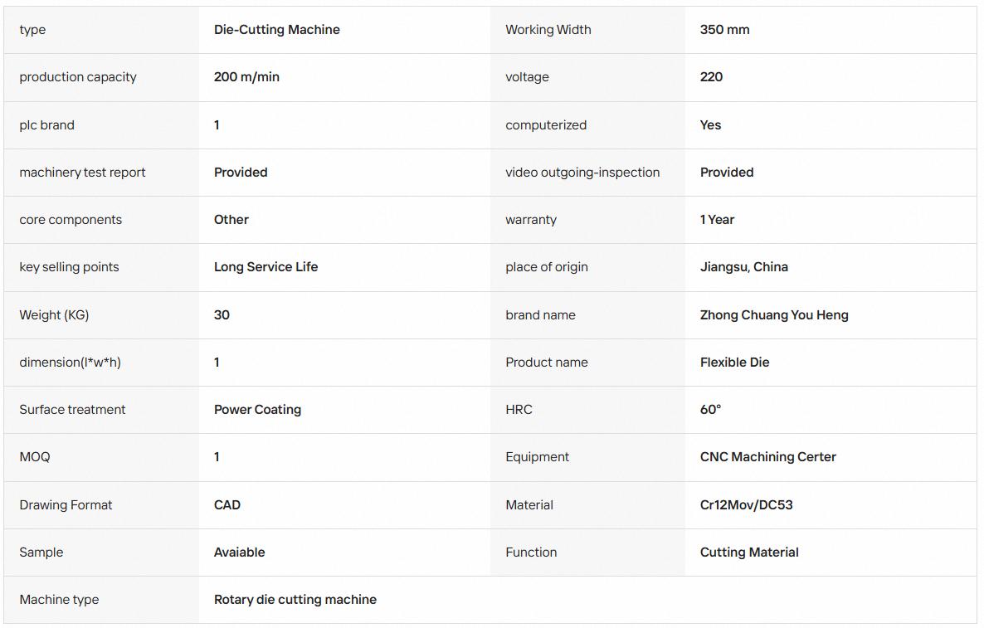Viewport: 984px width, 628px height.
Task: Click the '350 mm' value cell
Action: pyautogui.click(x=831, y=30)
